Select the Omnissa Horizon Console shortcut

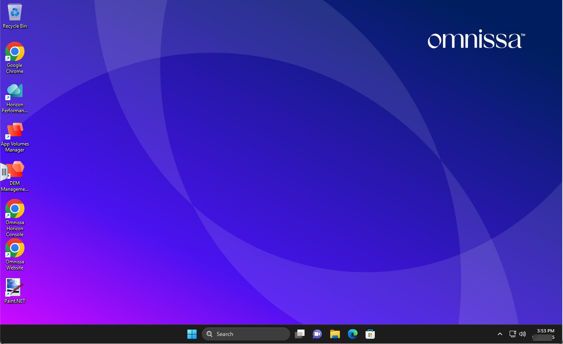(15, 215)
